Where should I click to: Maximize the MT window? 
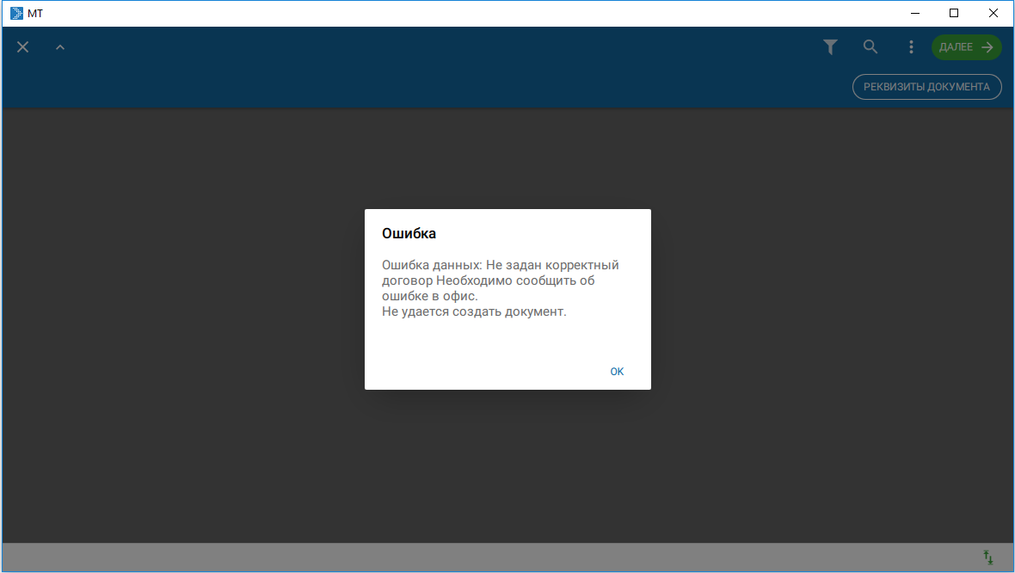point(954,13)
